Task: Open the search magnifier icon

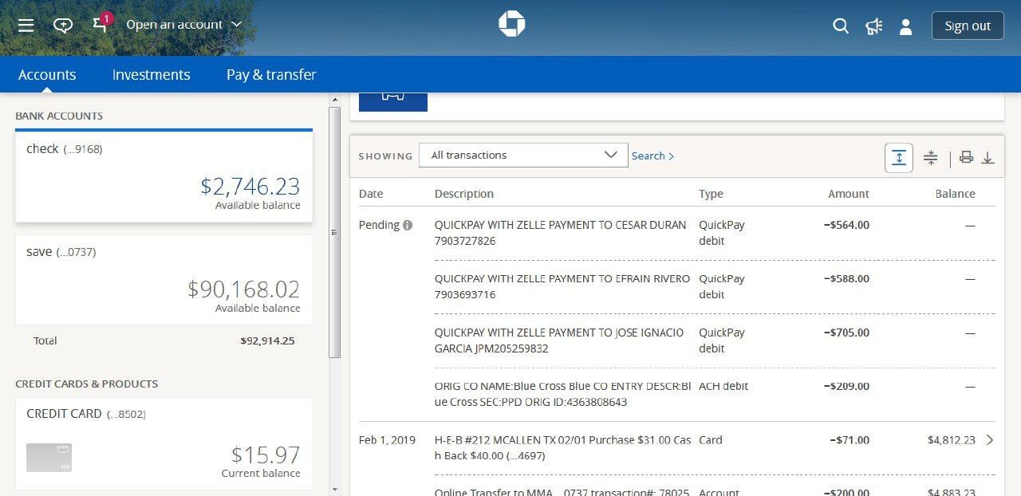Action: pyautogui.click(x=841, y=26)
